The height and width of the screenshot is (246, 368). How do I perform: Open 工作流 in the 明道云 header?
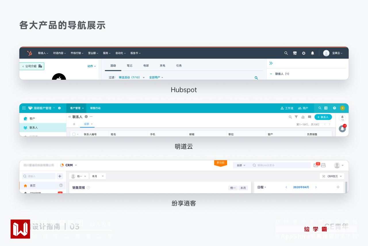[287, 108]
